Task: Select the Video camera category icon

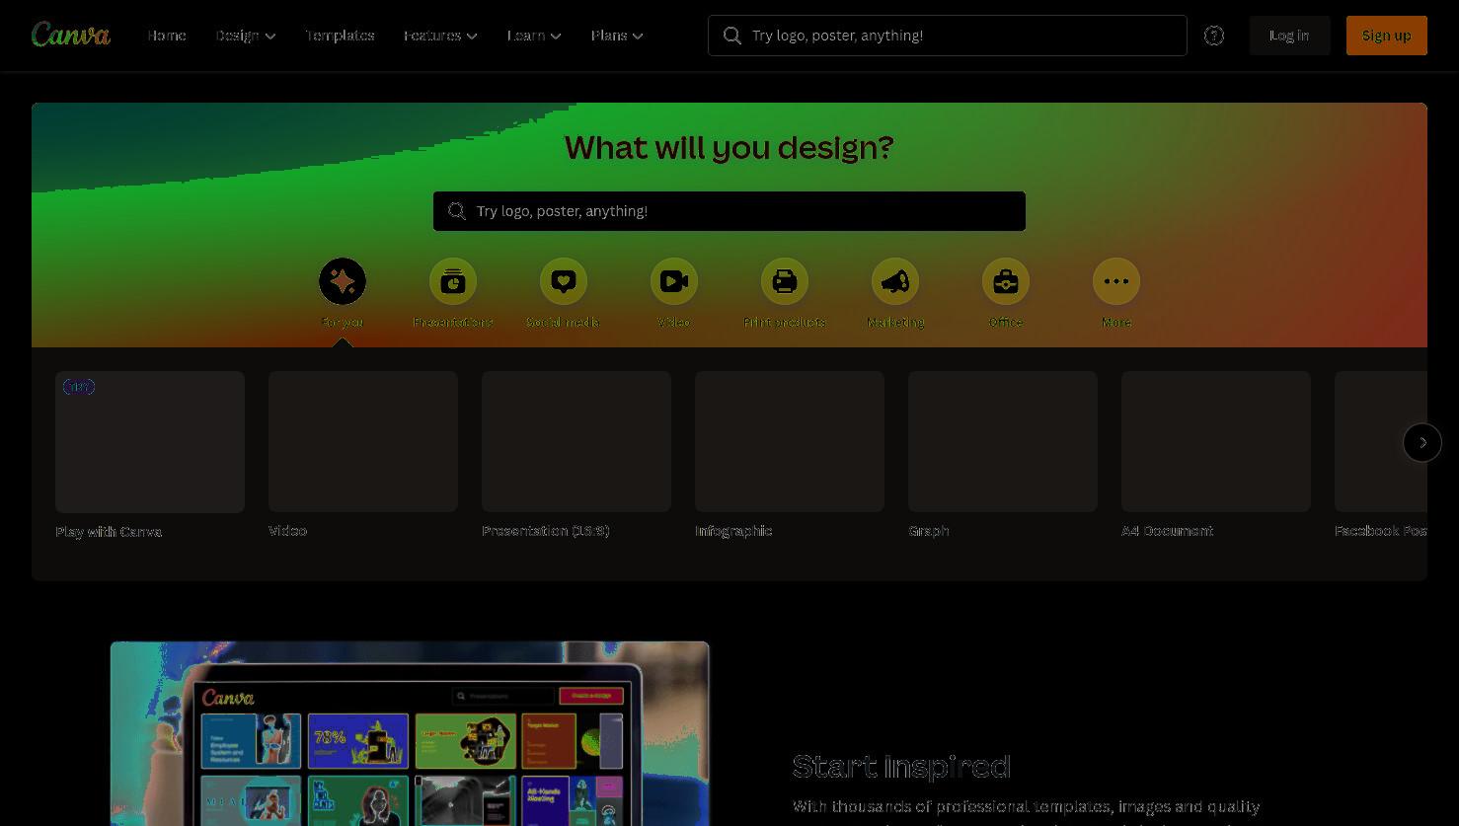Action: [x=674, y=281]
